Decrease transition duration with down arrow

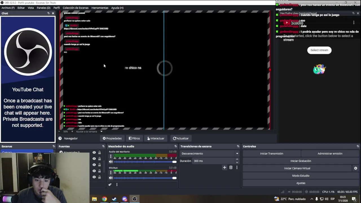click(237, 163)
